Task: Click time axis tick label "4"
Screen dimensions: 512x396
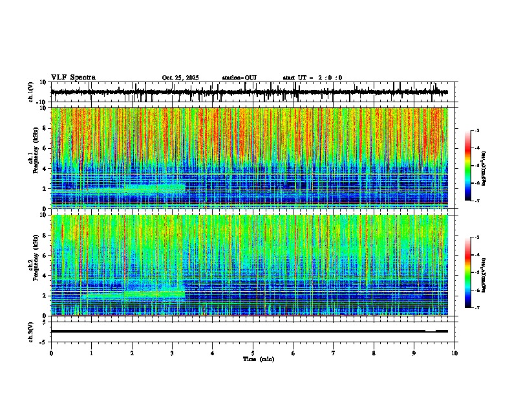Action: (x=213, y=353)
